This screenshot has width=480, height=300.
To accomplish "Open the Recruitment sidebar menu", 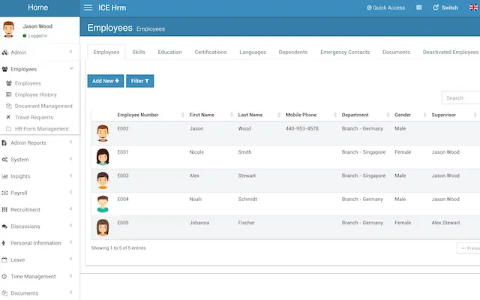I will (x=25, y=209).
